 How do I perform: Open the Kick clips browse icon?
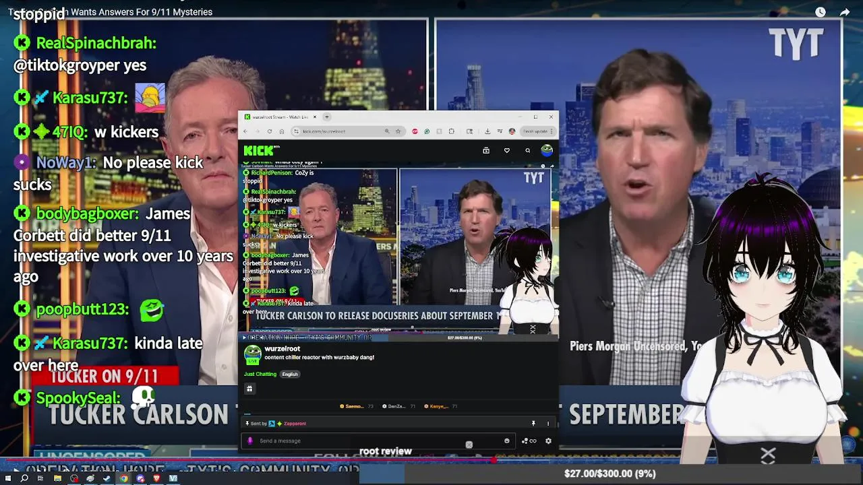(x=486, y=150)
